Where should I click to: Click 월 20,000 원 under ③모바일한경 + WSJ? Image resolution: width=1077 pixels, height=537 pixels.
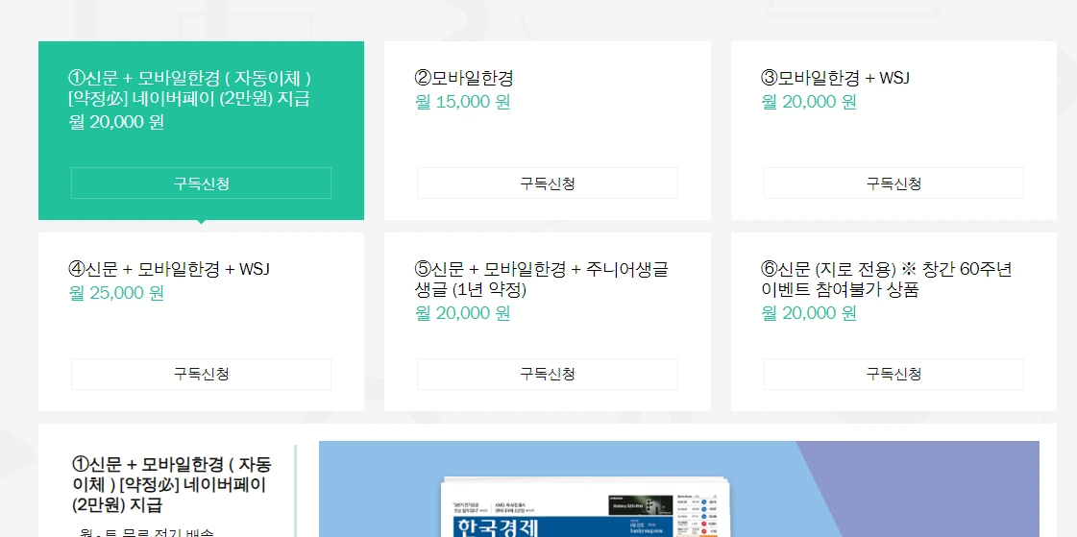click(809, 103)
